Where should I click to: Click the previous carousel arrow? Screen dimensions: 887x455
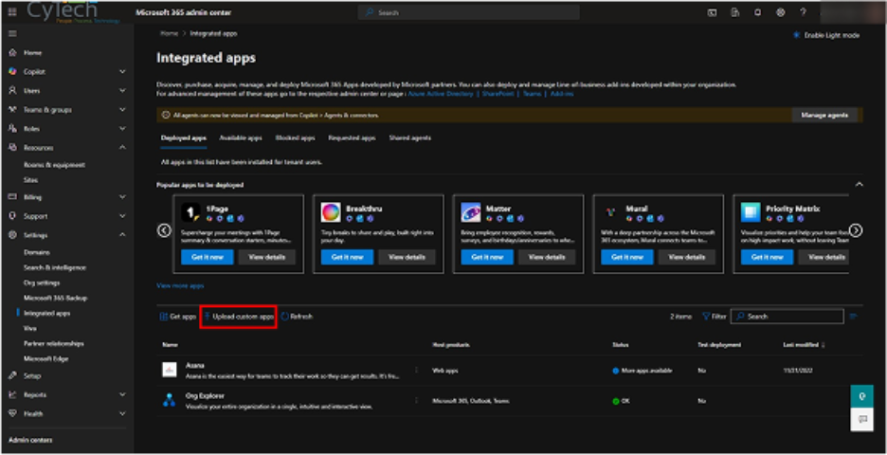tap(164, 230)
